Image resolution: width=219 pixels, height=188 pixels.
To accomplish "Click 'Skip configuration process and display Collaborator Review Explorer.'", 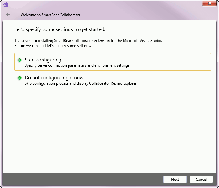I will (x=81, y=83).
